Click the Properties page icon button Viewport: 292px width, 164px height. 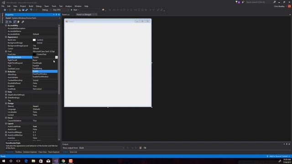click(15, 22)
